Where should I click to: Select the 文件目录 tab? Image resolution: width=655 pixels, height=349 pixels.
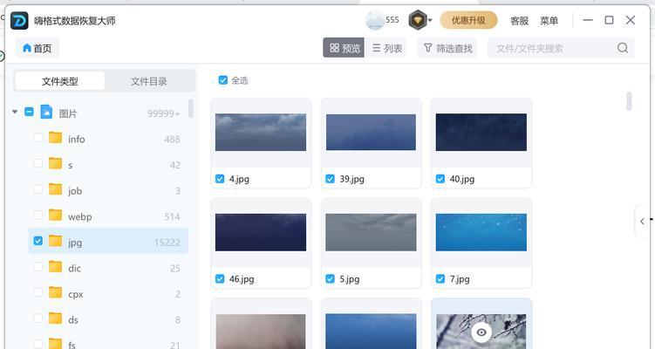(149, 81)
